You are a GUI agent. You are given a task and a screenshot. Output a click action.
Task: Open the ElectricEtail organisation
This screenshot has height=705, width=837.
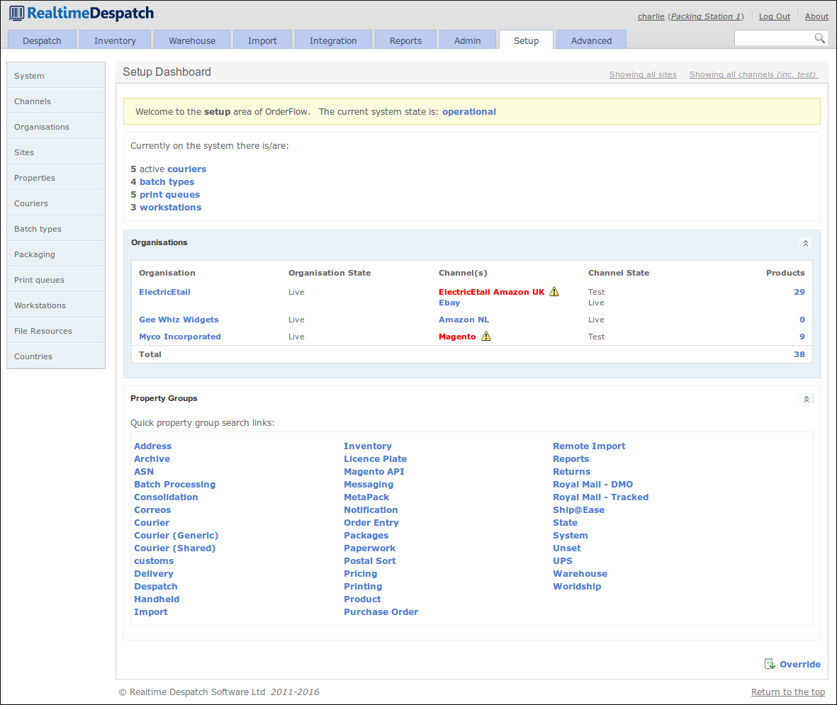(164, 291)
